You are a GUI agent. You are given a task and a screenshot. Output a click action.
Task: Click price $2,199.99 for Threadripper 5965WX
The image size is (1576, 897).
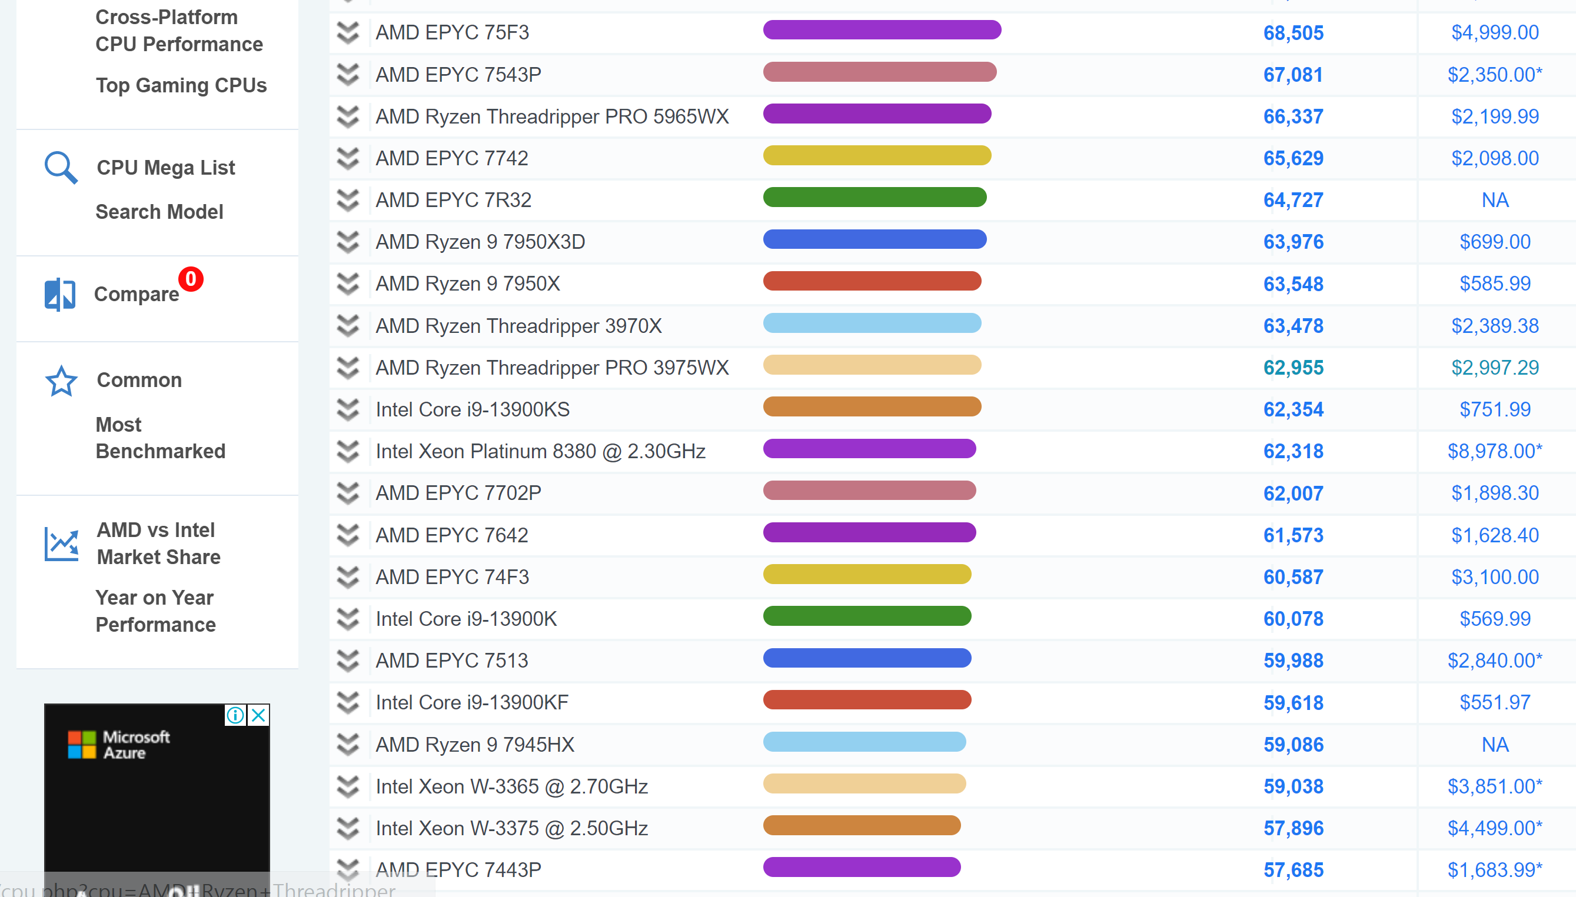(1495, 116)
